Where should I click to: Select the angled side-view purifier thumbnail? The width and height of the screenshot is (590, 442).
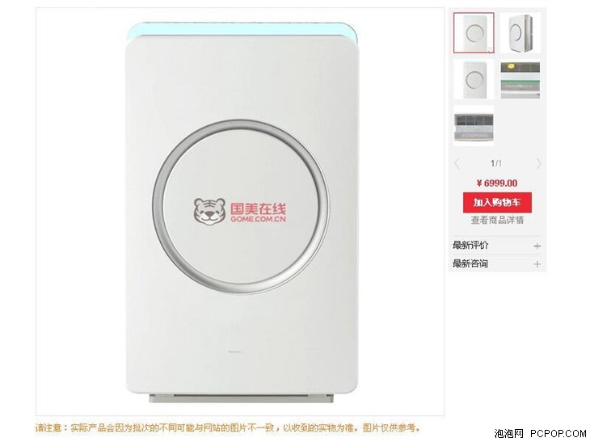520,33
